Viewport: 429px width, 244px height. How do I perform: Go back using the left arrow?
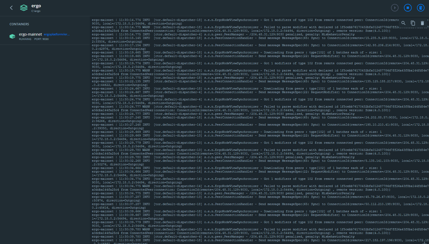(x=11, y=8)
